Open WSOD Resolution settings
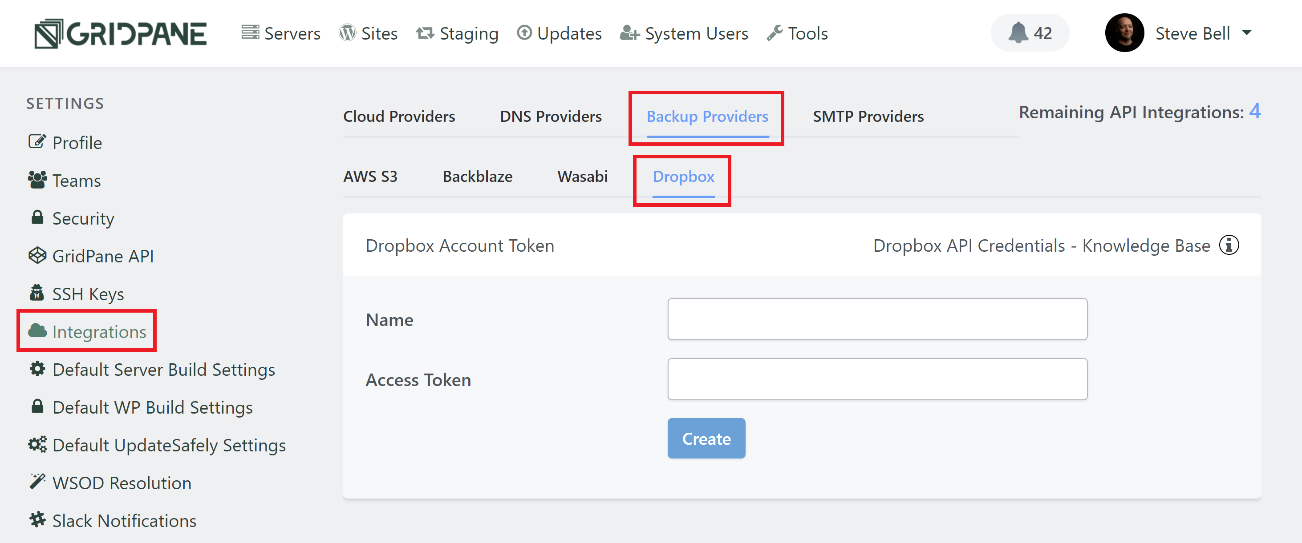1302x543 pixels. (110, 483)
